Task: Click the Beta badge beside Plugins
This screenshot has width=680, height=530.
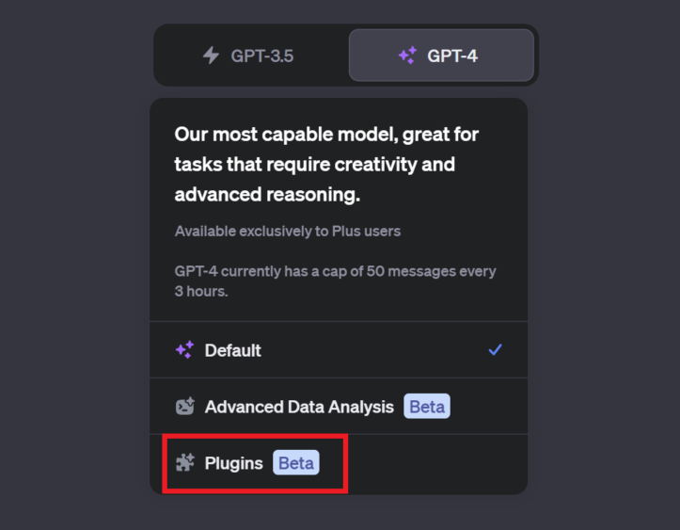Action: pyautogui.click(x=295, y=463)
